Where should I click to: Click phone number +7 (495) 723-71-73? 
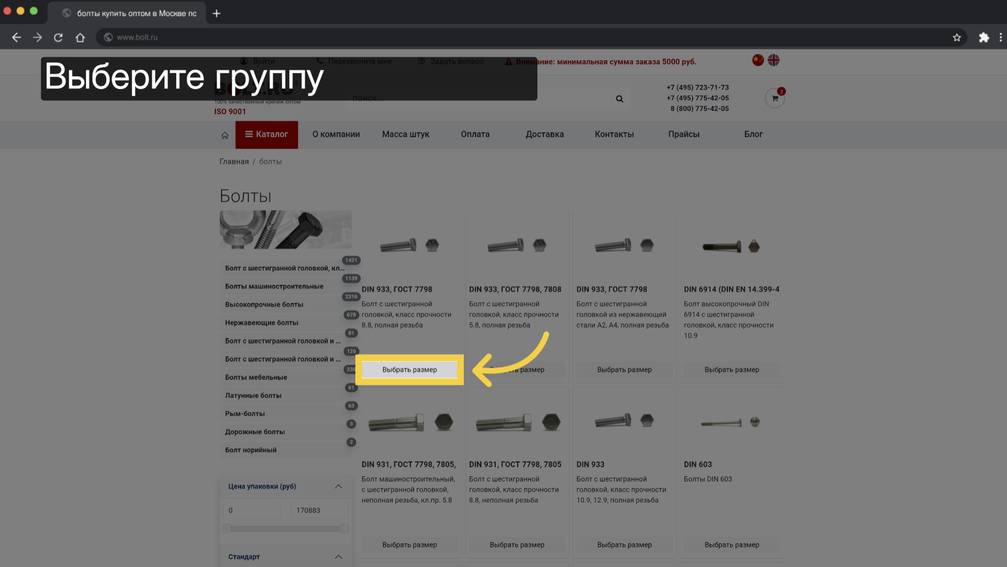(697, 87)
